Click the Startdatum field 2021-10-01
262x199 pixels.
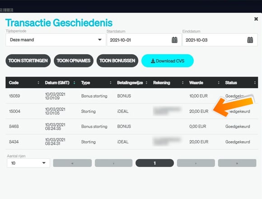[144, 40]
